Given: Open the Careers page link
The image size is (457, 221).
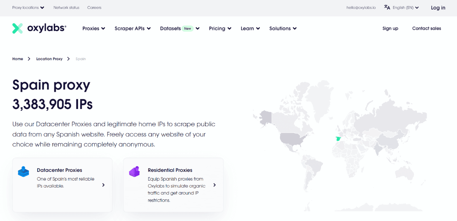Looking at the screenshot, I should 94,8.
